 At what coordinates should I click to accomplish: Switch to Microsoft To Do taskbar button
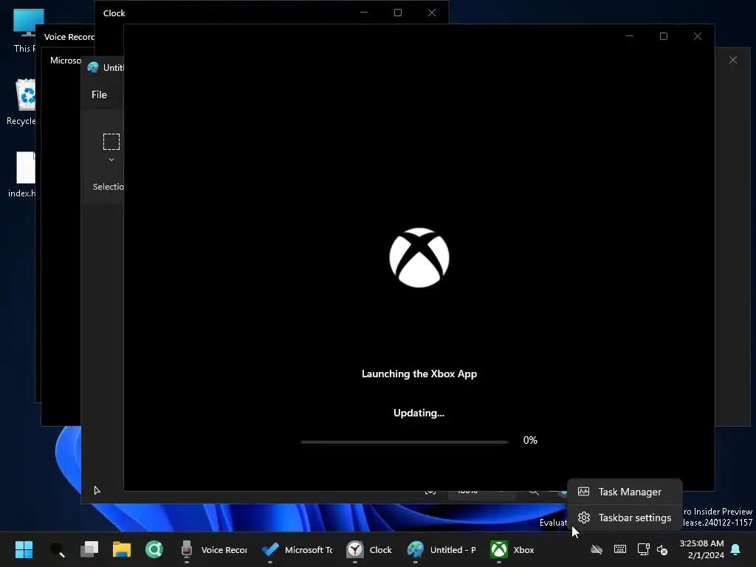(x=297, y=549)
